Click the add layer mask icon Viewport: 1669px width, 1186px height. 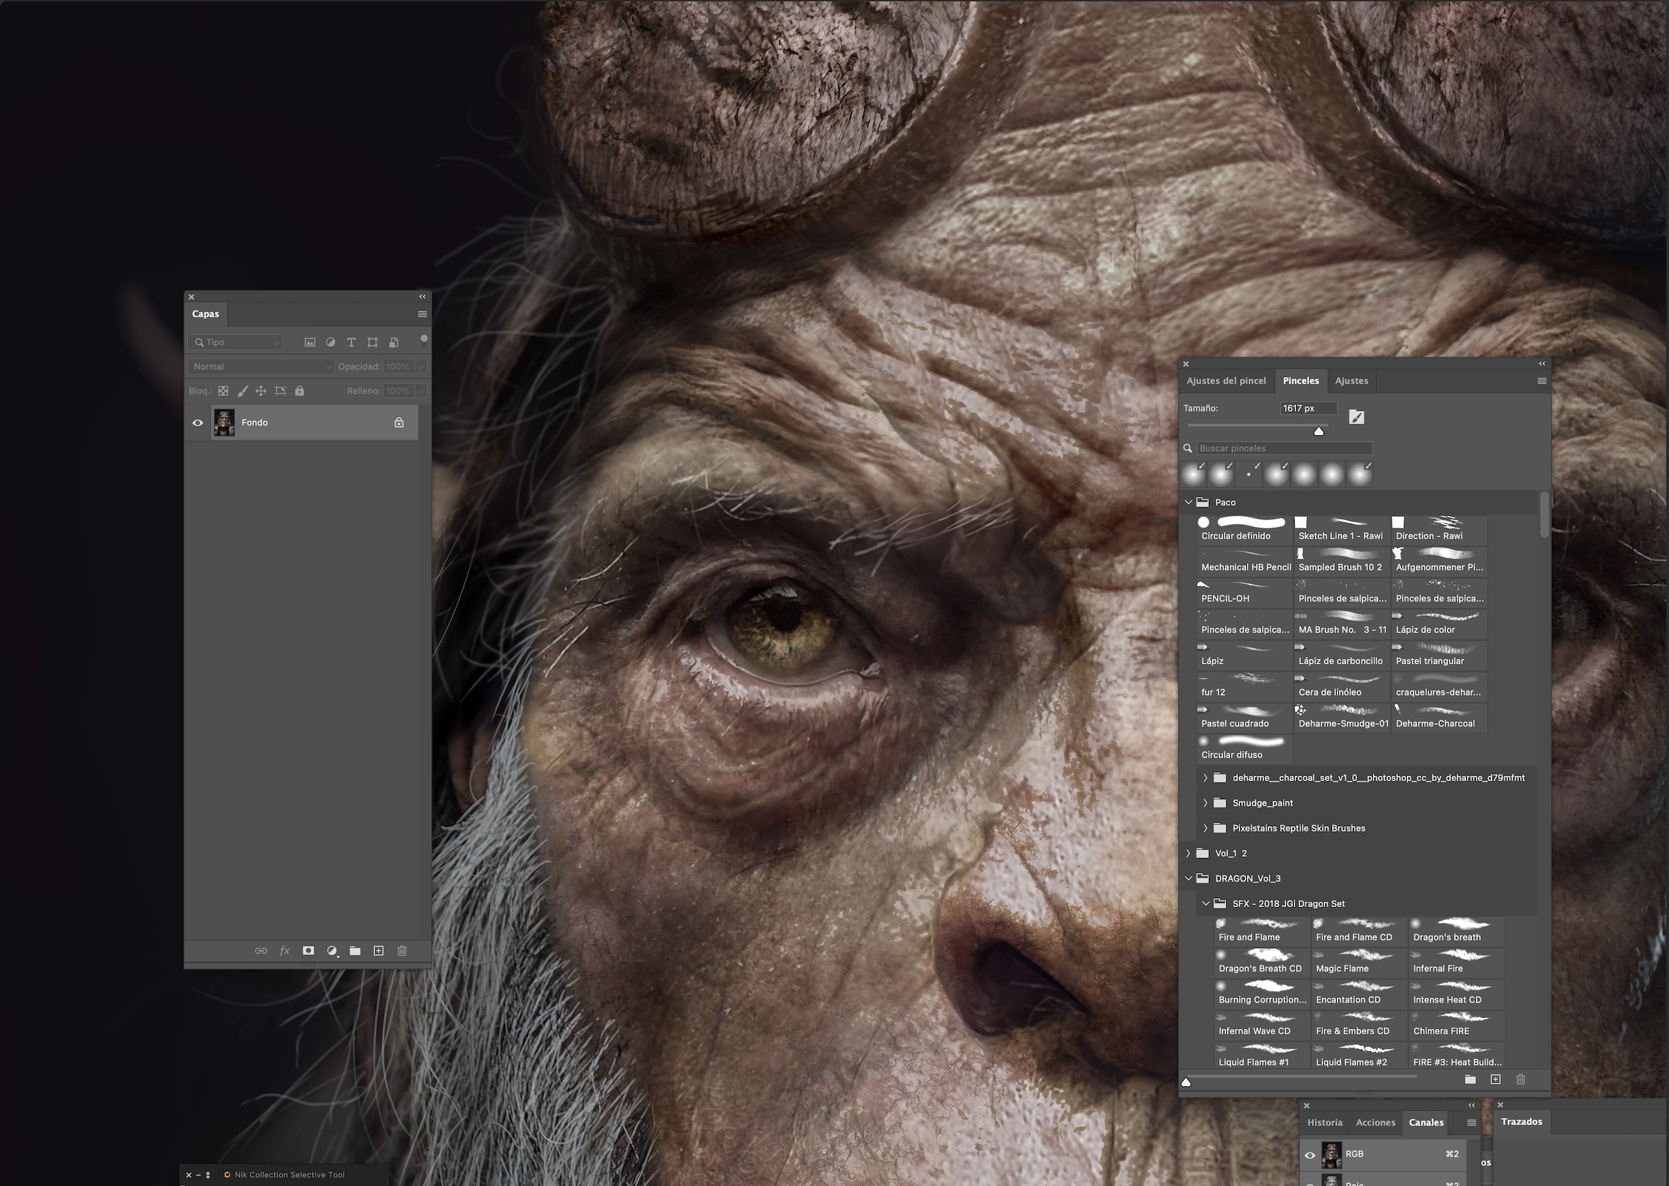(x=308, y=951)
